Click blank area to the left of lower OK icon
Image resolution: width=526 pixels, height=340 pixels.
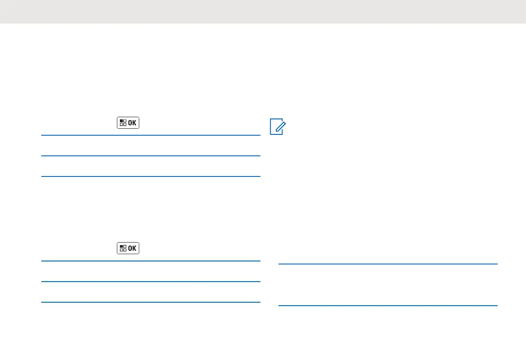tap(77, 248)
